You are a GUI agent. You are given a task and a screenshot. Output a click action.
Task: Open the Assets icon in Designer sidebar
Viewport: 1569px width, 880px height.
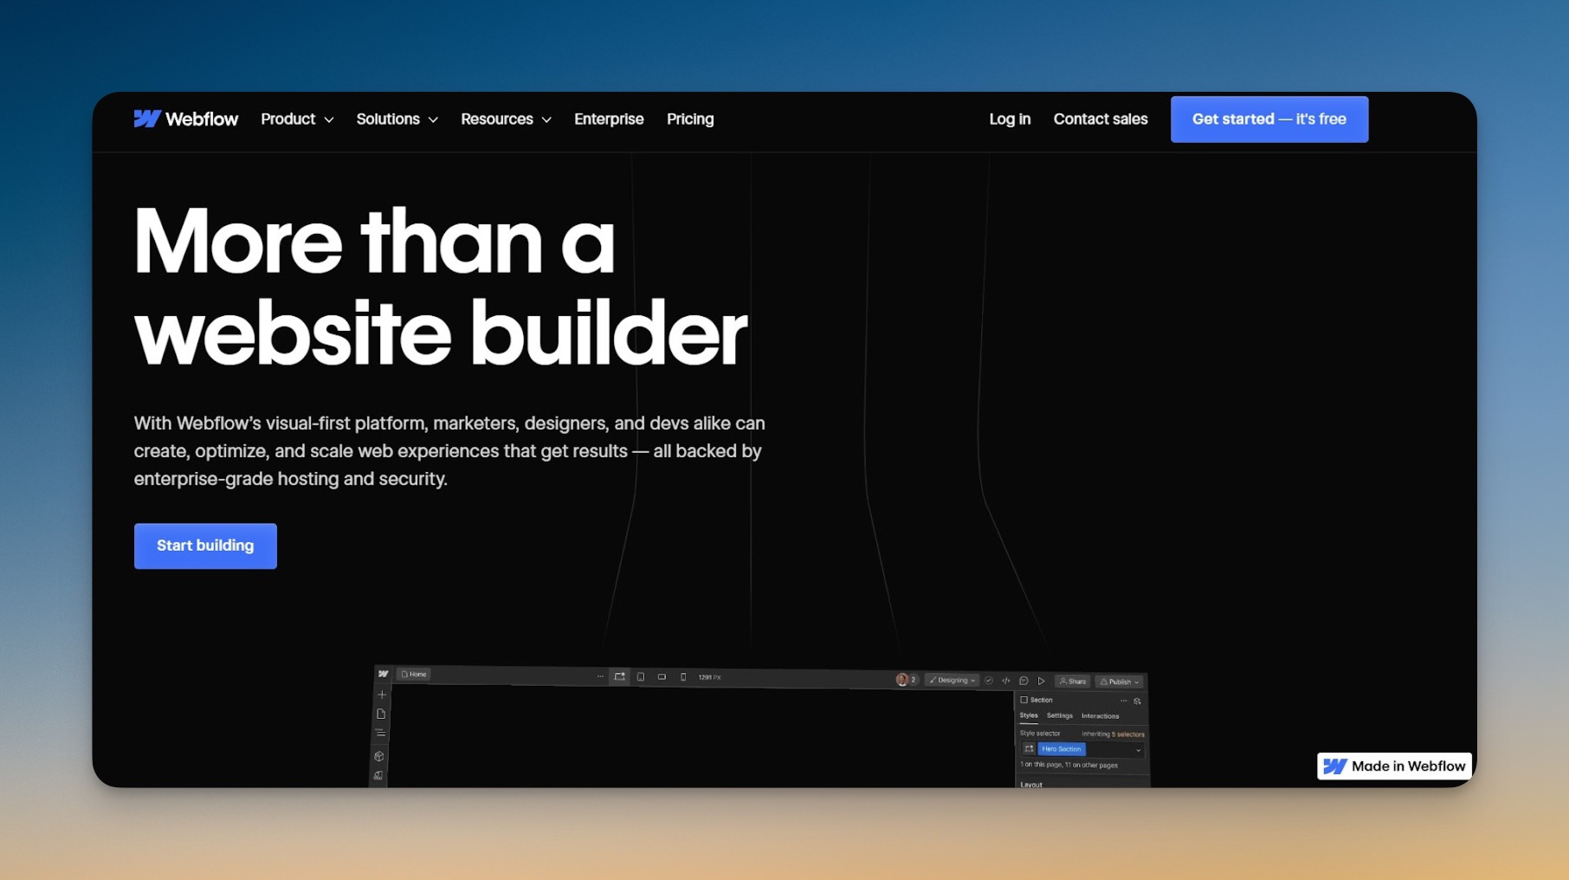[x=378, y=775]
